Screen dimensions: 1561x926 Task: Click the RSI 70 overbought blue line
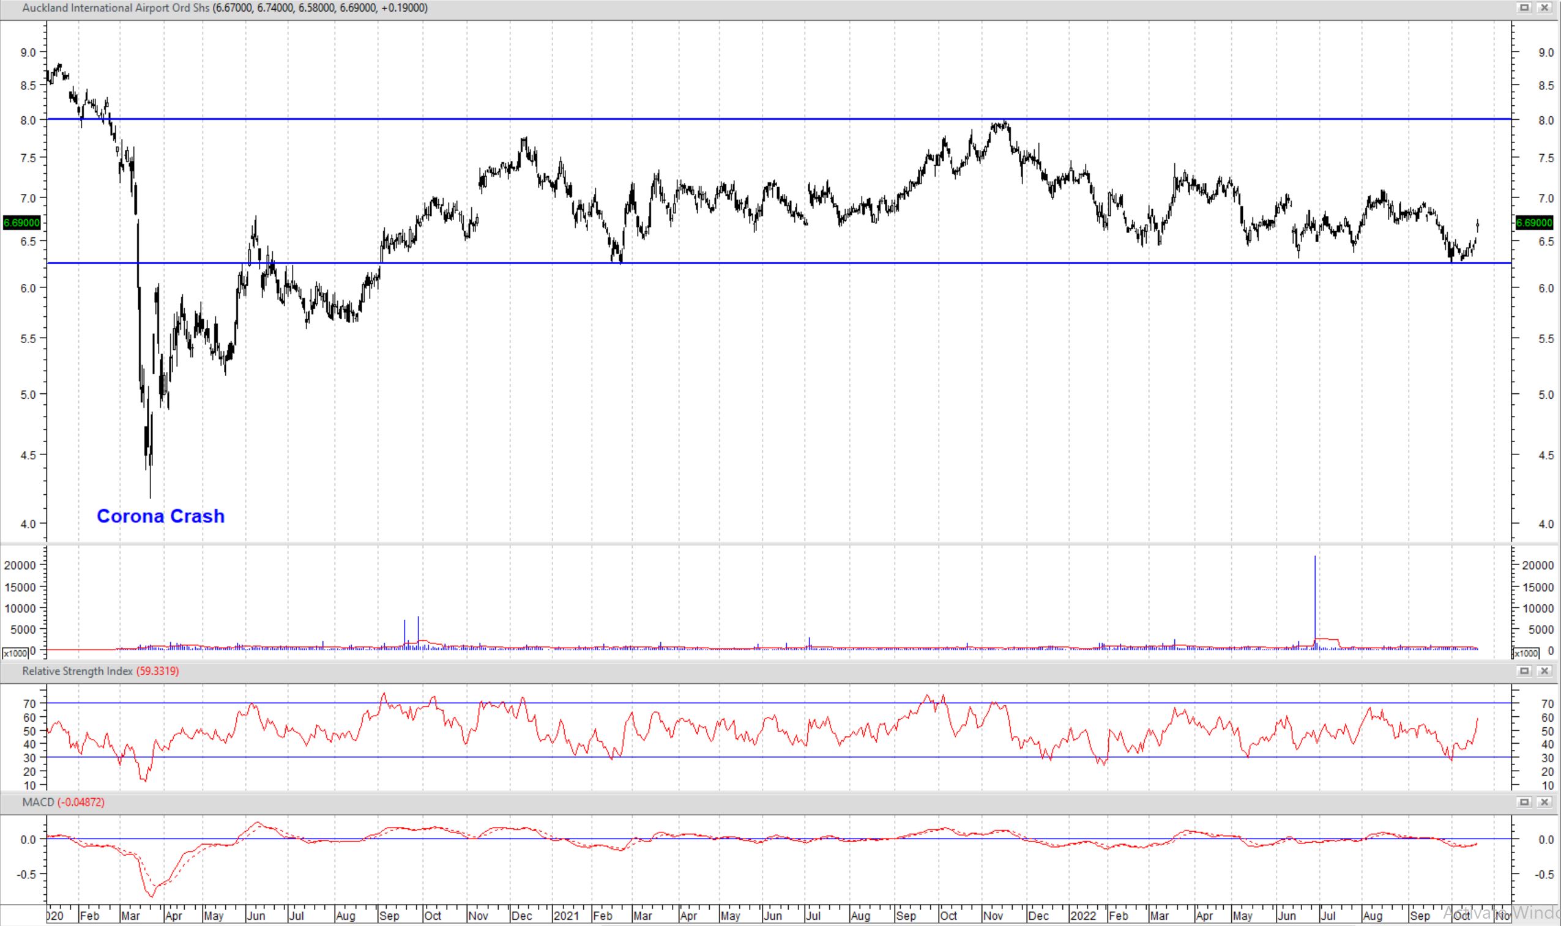tap(749, 703)
